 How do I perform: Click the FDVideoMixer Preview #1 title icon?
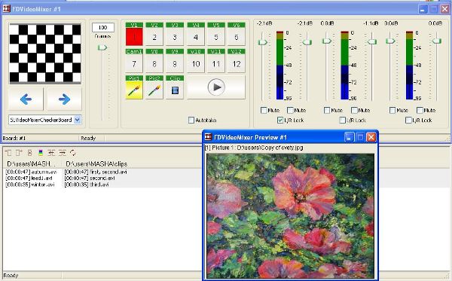click(208, 137)
